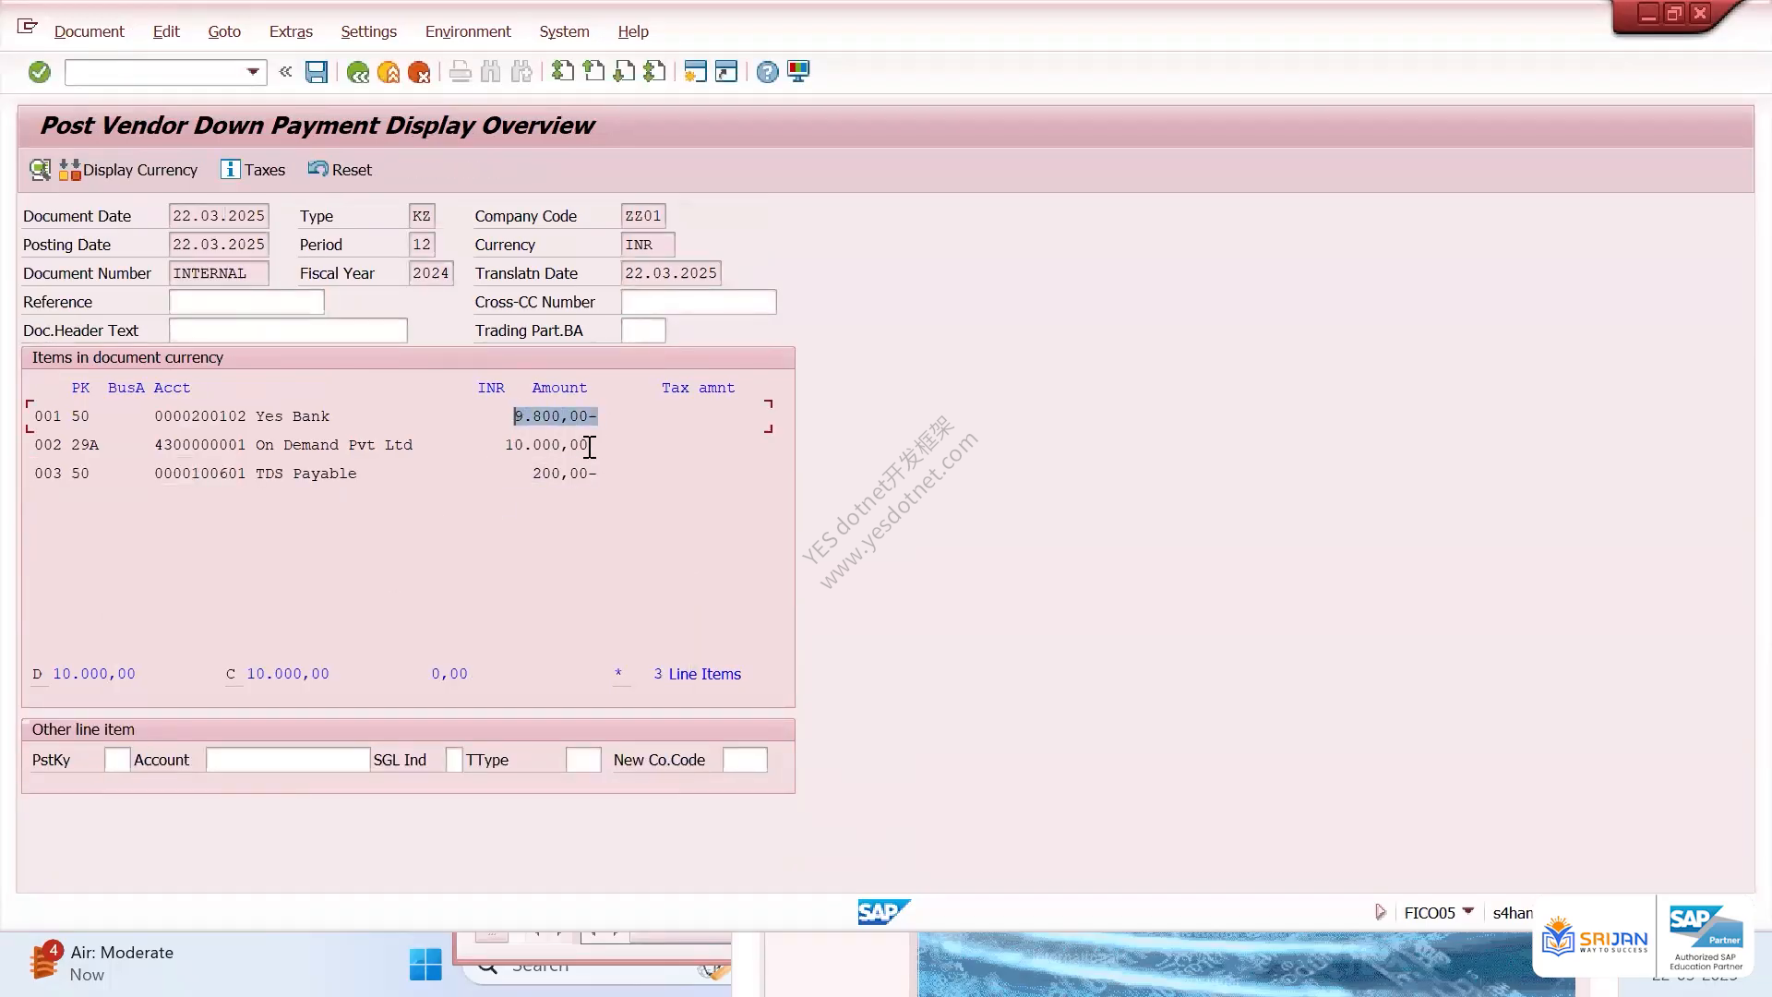The width and height of the screenshot is (1772, 997).
Task: Click the Taxes button
Action: 253,170
